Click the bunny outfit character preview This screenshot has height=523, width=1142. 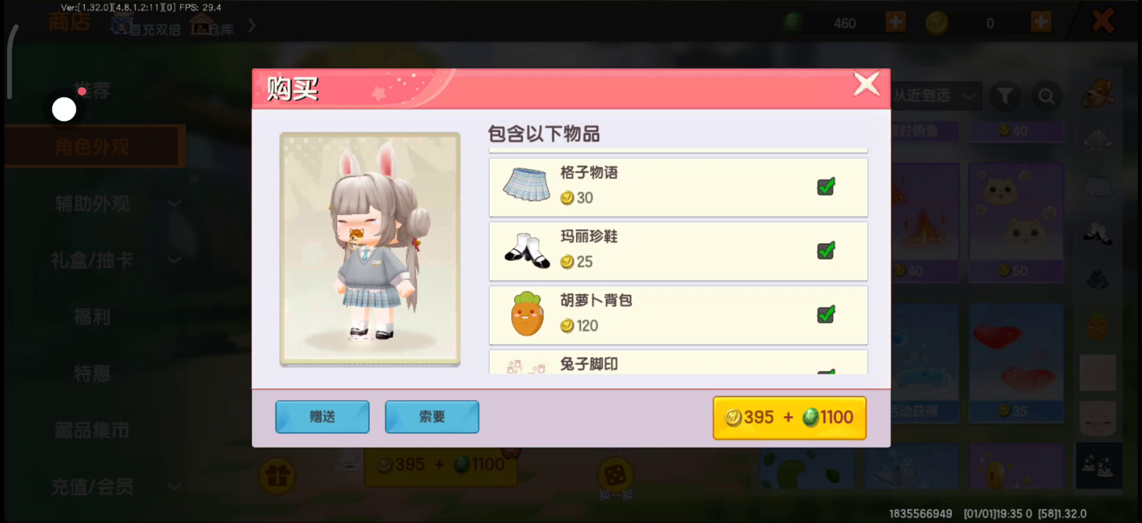coord(370,248)
